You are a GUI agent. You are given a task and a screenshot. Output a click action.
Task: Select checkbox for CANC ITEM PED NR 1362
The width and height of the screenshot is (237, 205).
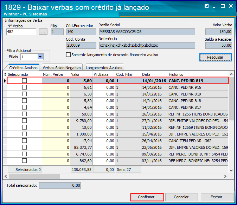coord(24,141)
